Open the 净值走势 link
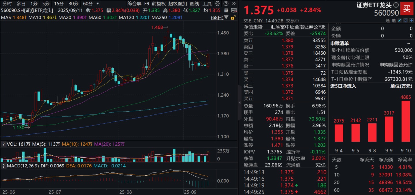 253,27
